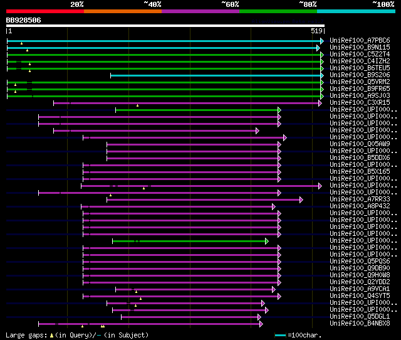Viewport: 401px width, 340px height.
Task: Open the UniRef100_B6TEU5 hit label
Action: pos(360,68)
